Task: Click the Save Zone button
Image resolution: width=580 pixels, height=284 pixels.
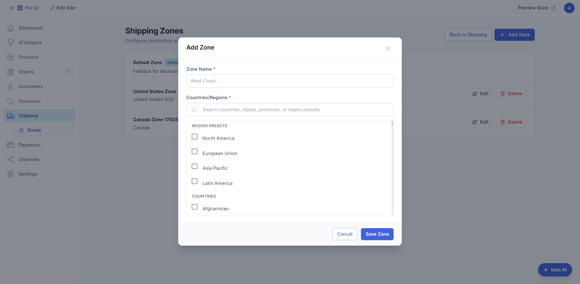Action: (377, 234)
